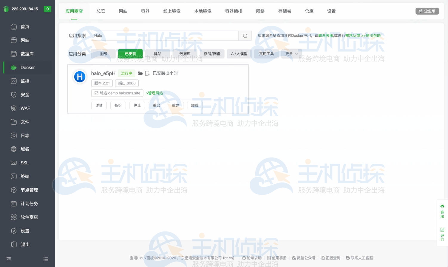Open the 数据库 database sidebar icon
This screenshot has width=448, height=267.
tap(14, 54)
